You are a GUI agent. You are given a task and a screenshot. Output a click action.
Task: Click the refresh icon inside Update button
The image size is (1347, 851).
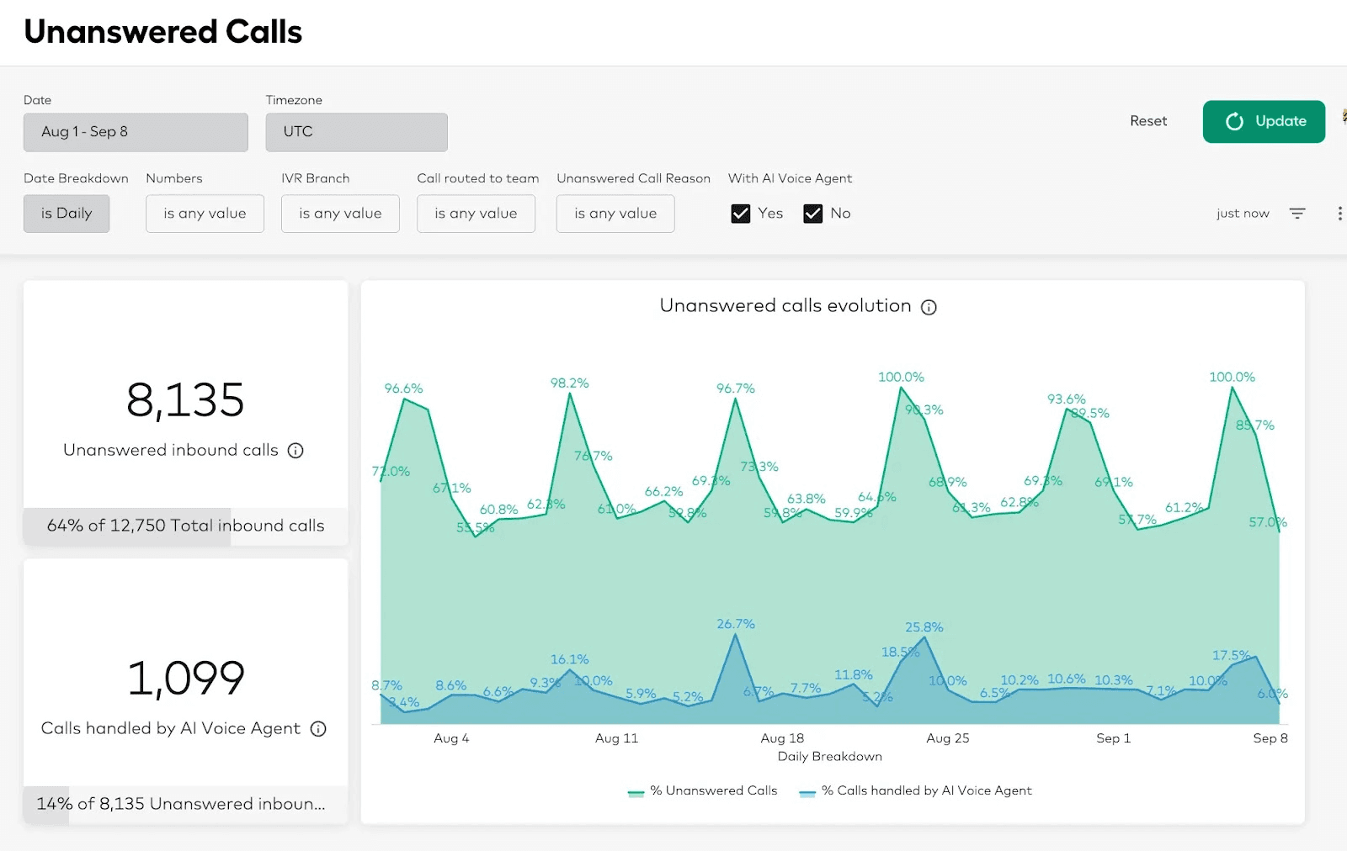pos(1234,121)
